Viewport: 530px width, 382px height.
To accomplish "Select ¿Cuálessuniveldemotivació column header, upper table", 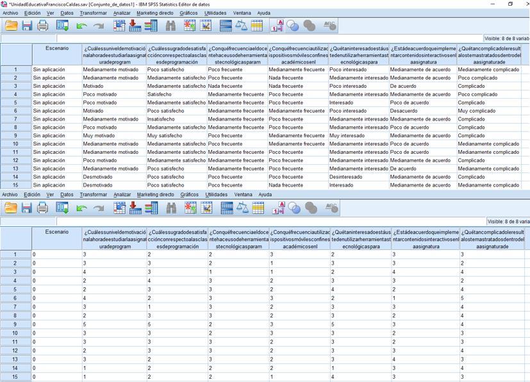I will click(114, 55).
